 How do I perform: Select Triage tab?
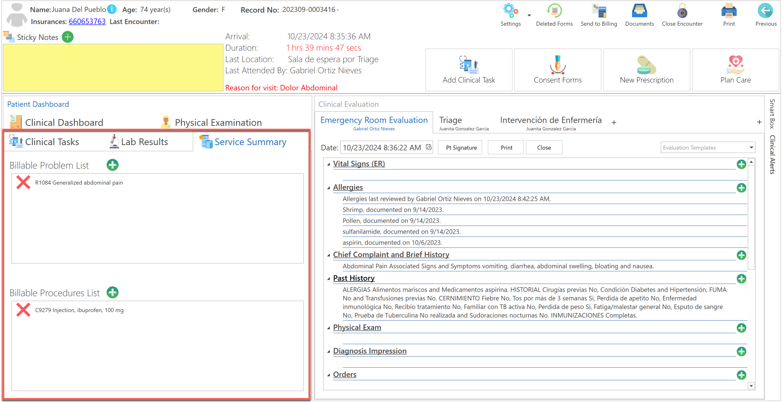click(x=464, y=123)
